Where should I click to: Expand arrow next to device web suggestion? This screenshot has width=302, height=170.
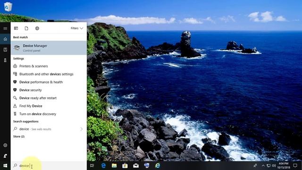click(82, 129)
